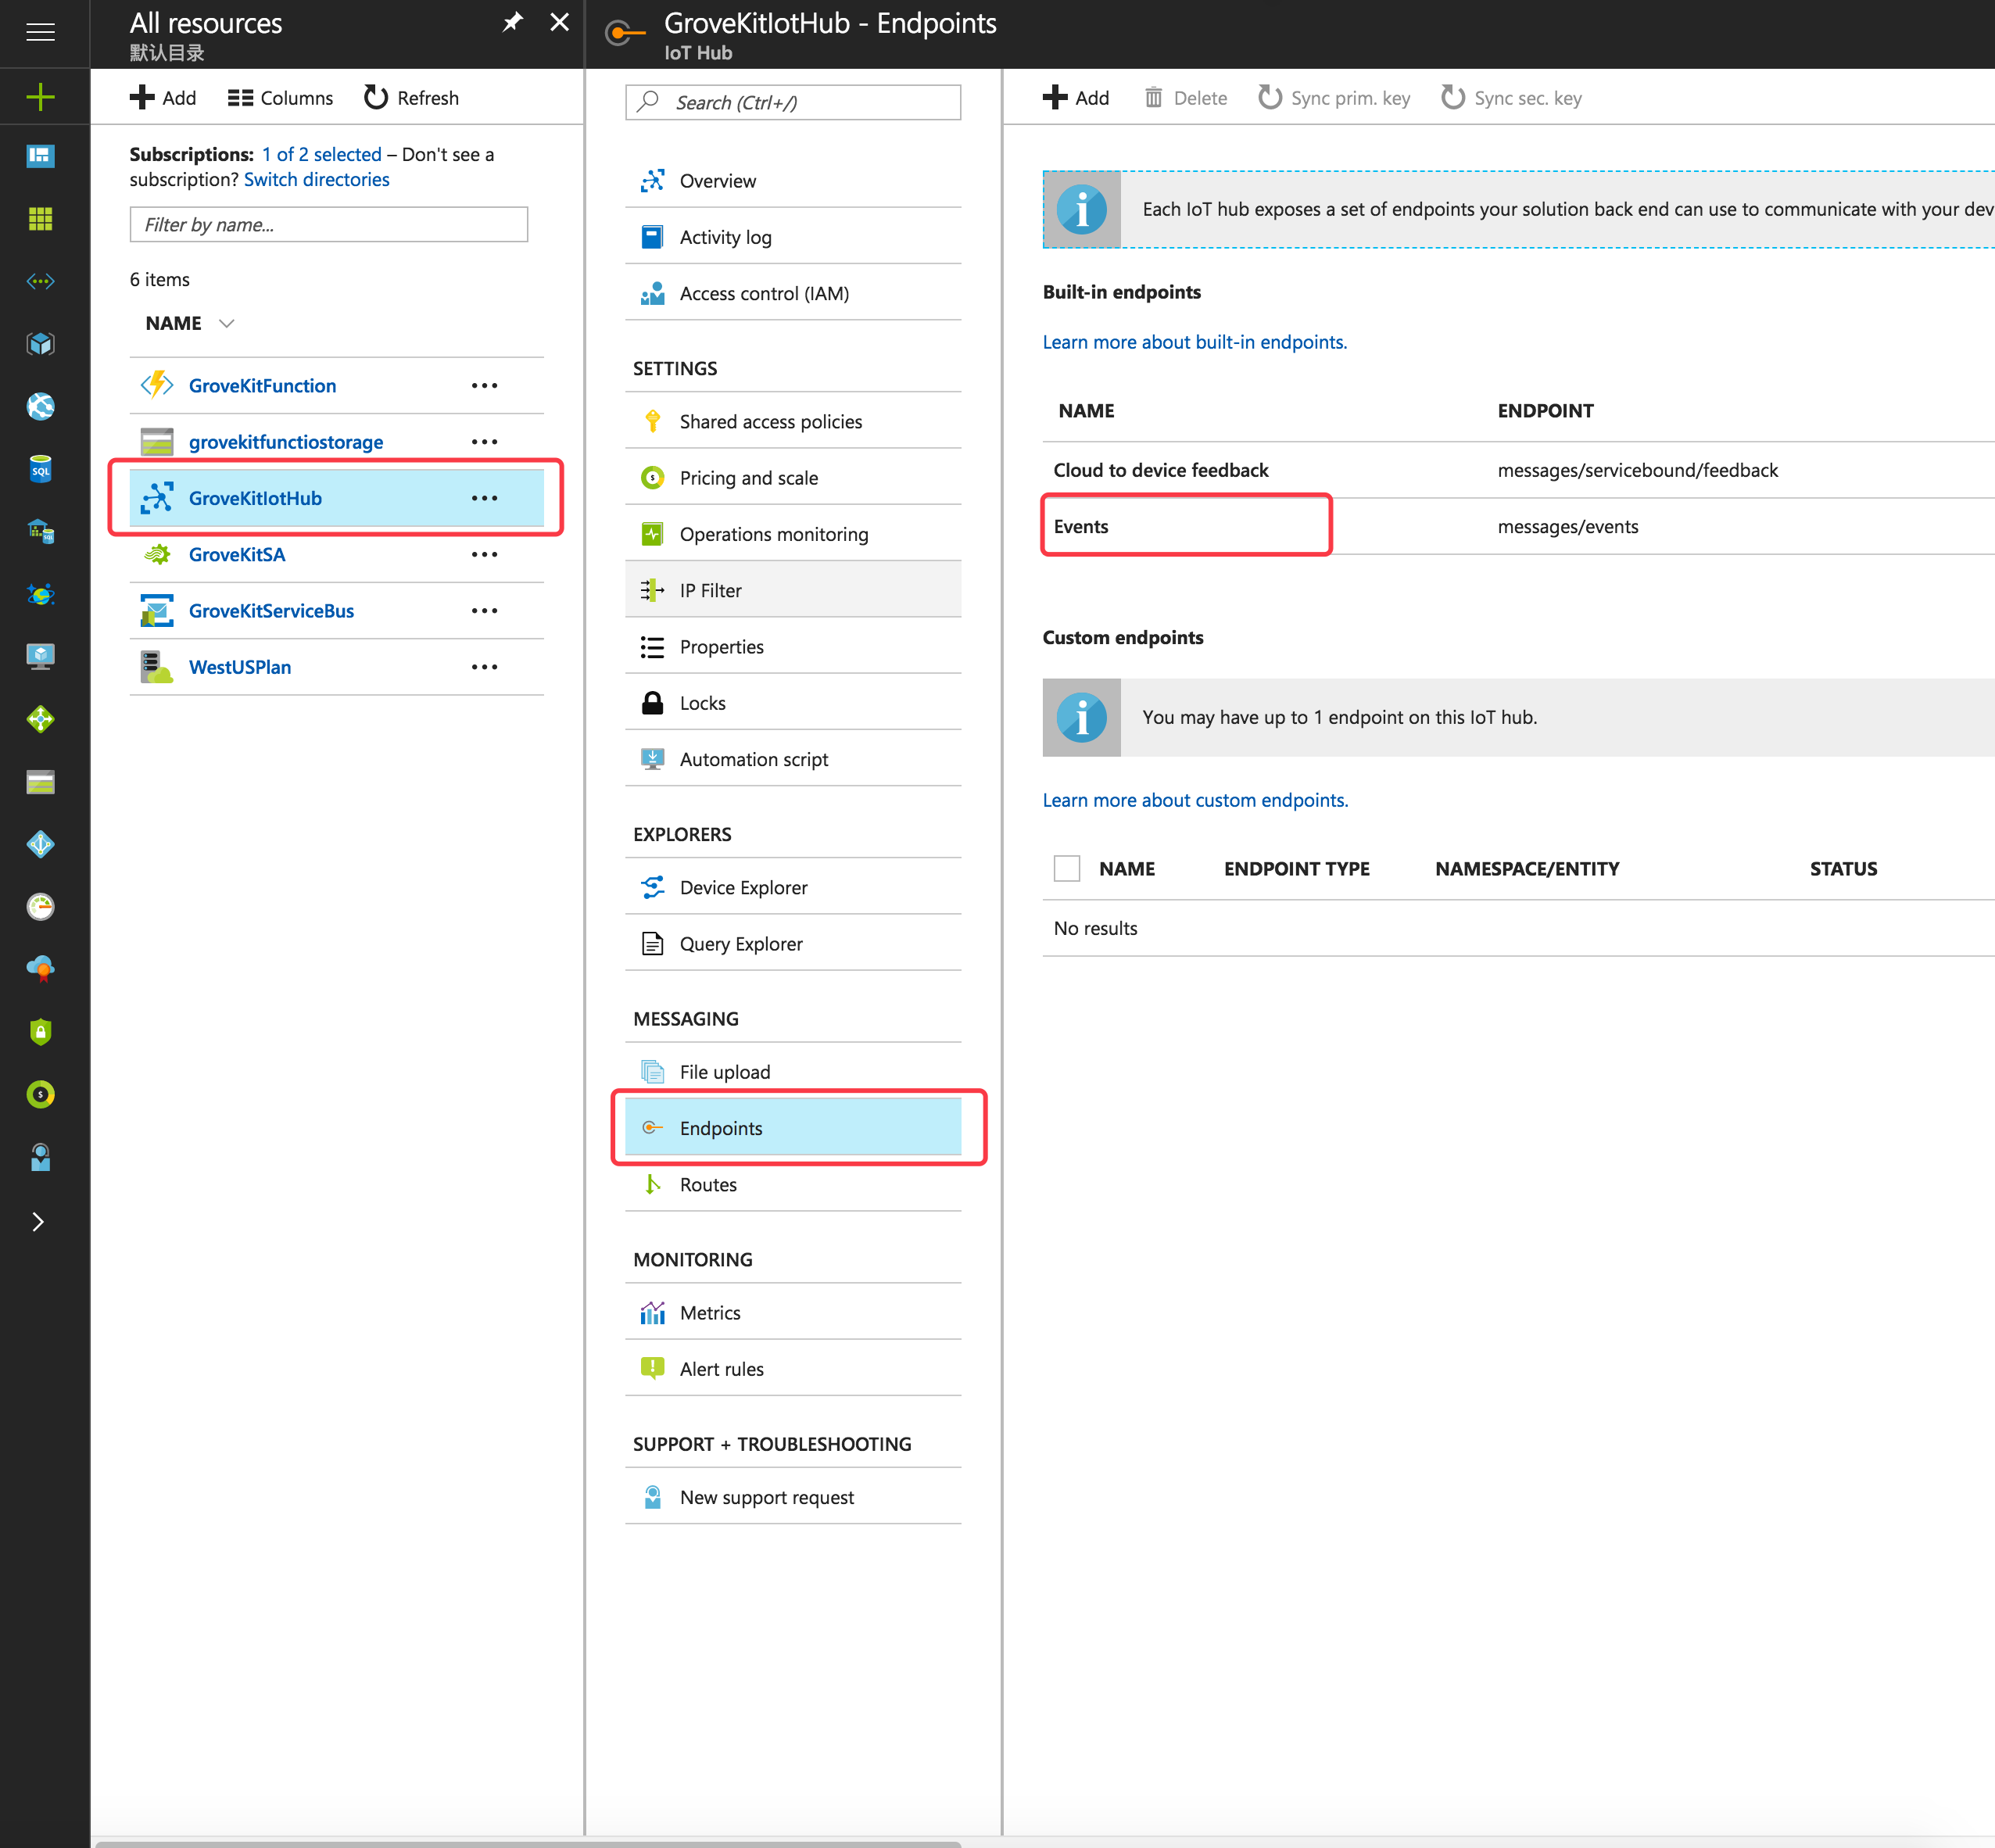Open SQL databases icon in left sidebar

(x=40, y=469)
